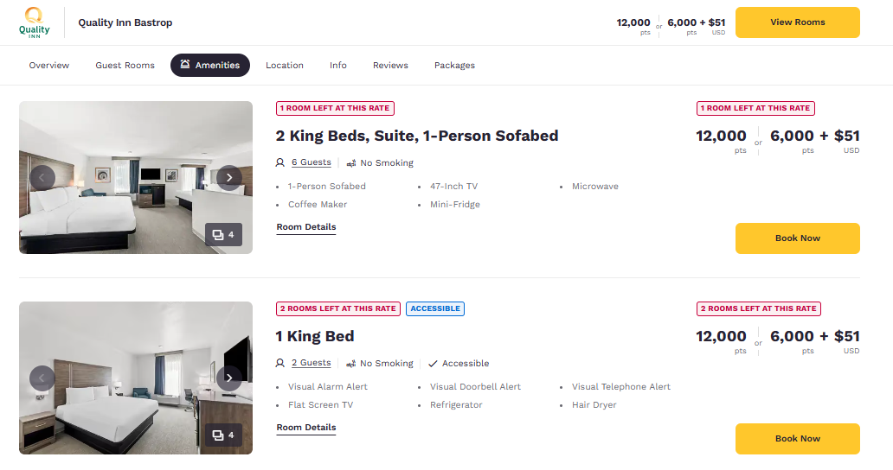
Task: Switch to the Overview tab
Action: click(49, 66)
